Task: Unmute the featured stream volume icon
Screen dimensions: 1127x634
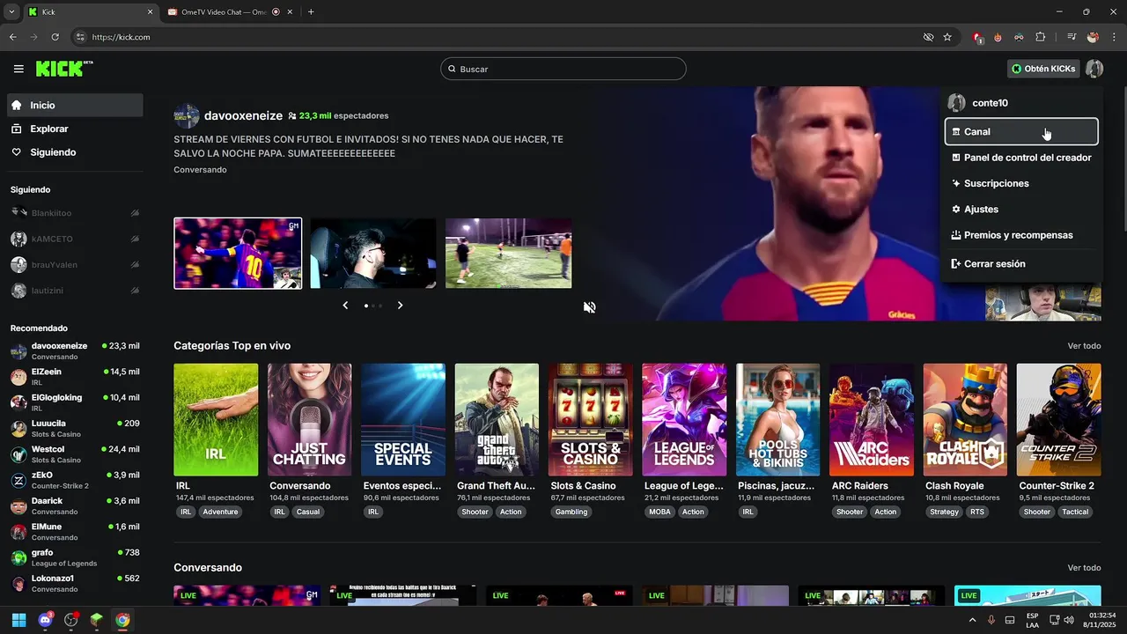Action: [x=590, y=307]
